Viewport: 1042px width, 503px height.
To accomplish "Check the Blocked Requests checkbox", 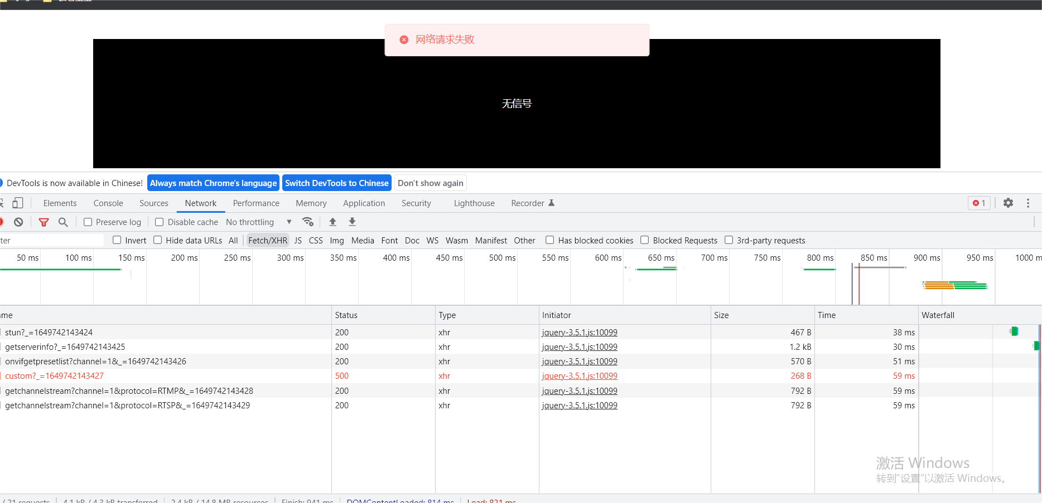I will (x=644, y=240).
